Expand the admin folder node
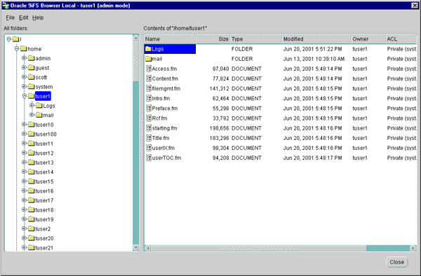Screen dimensions: 421x276 pyautogui.click(x=24, y=58)
